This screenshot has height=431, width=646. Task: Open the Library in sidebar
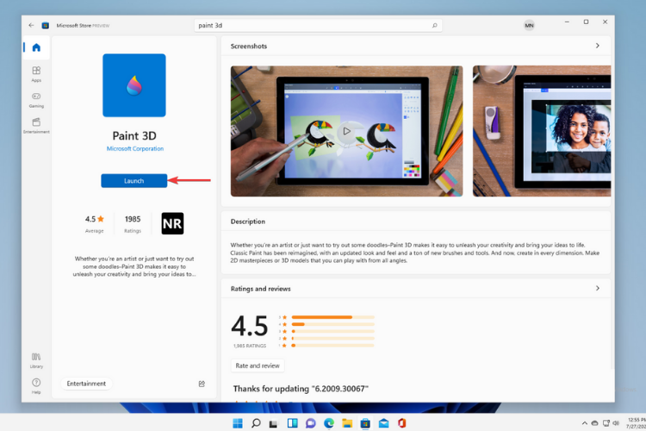[x=36, y=360]
